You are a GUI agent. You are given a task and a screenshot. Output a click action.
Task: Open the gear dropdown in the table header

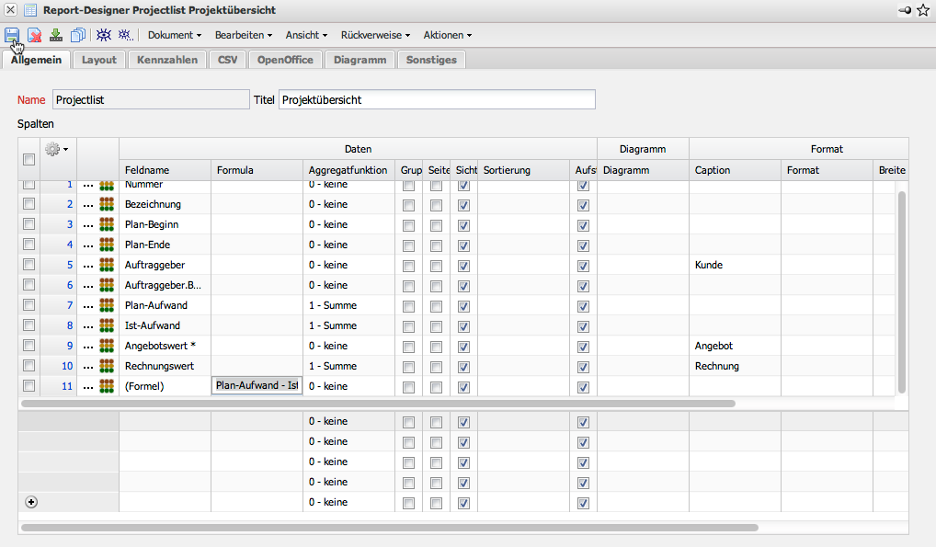point(57,148)
